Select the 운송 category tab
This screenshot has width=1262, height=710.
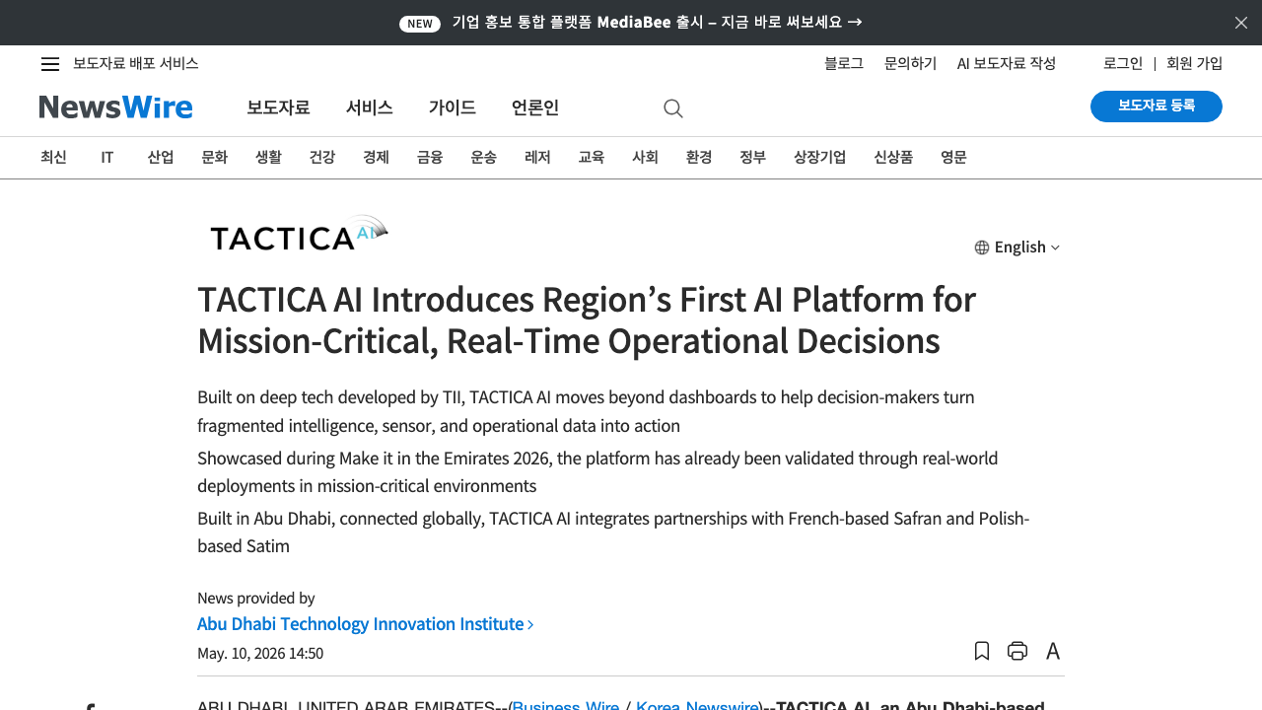[x=483, y=157]
